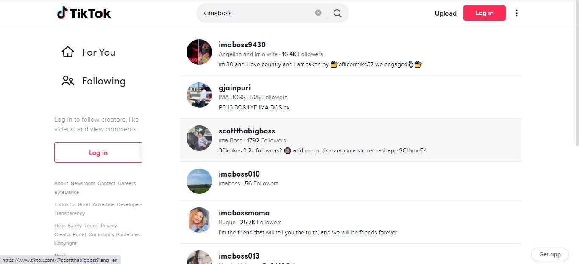Image resolution: width=579 pixels, height=264 pixels.
Task: Click scottthabigboss avatar image
Action: (199, 138)
